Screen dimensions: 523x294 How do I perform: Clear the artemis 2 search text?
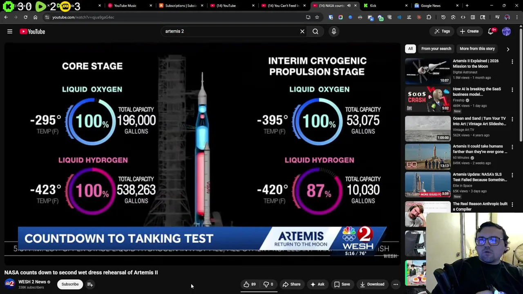tap(302, 31)
